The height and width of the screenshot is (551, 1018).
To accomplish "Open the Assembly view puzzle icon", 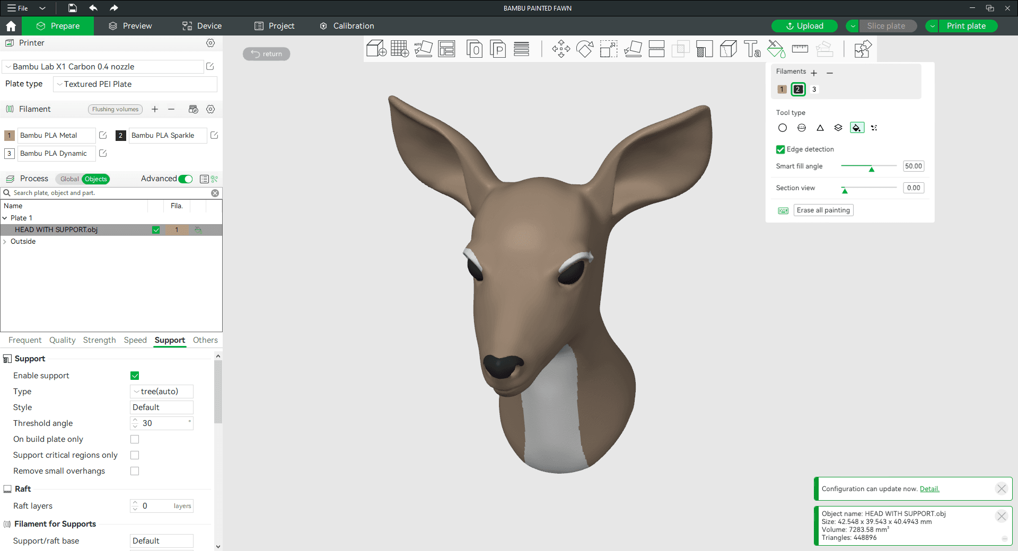I will [x=863, y=49].
